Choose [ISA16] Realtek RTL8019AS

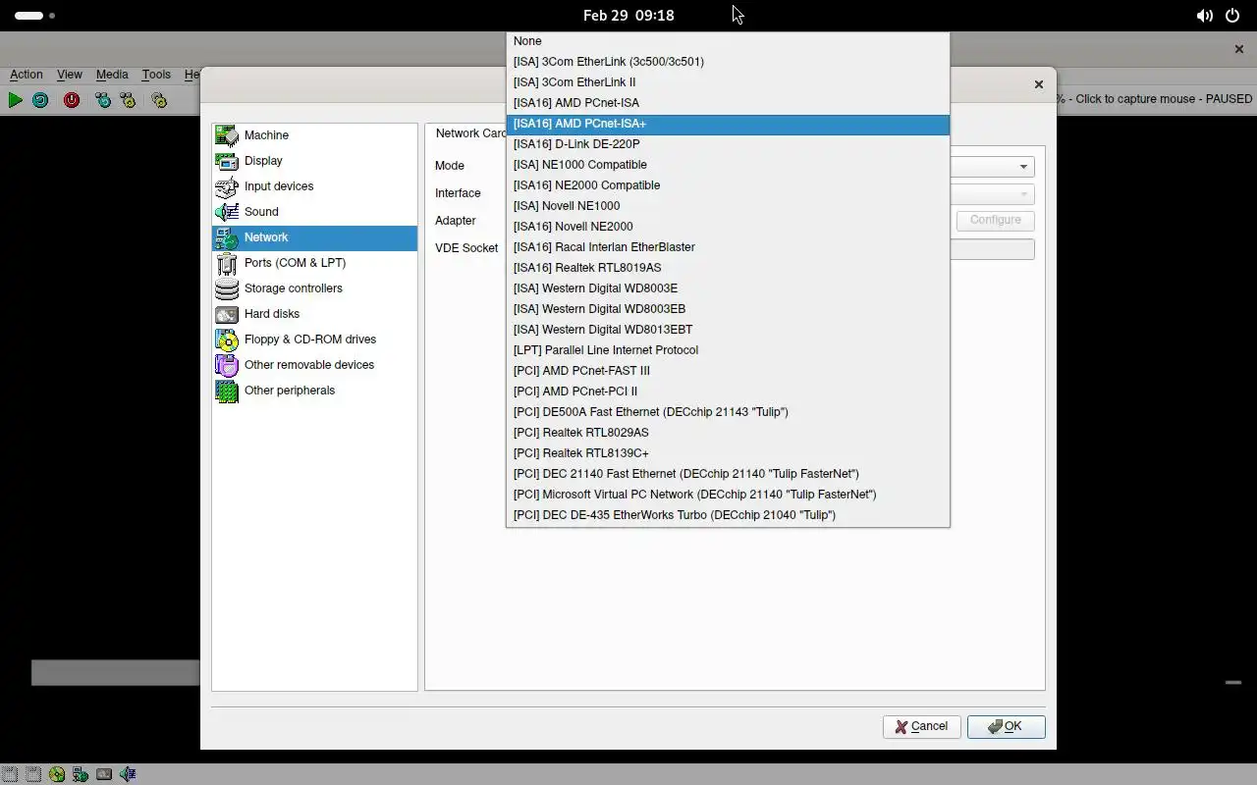pos(728,268)
